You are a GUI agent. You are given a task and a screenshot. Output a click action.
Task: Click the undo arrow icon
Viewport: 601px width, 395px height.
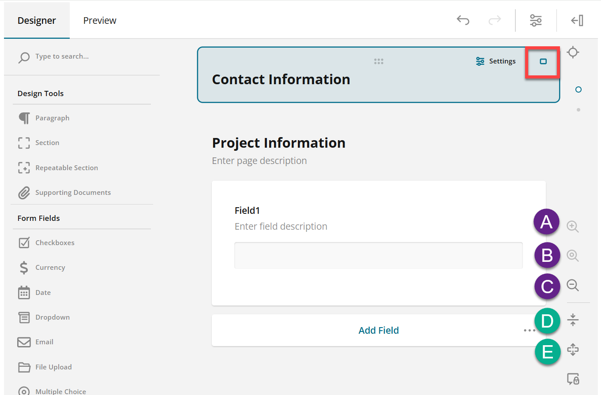(463, 20)
